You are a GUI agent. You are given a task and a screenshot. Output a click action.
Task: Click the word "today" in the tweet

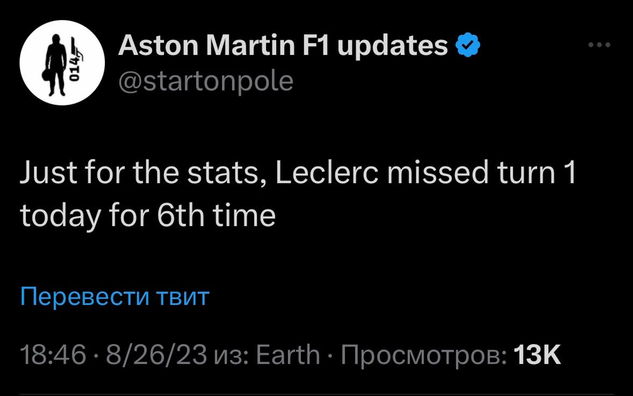(x=60, y=215)
